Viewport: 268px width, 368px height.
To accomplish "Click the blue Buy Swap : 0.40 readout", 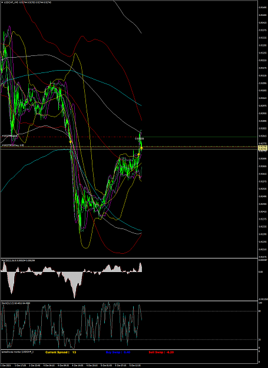I will [x=118, y=352].
